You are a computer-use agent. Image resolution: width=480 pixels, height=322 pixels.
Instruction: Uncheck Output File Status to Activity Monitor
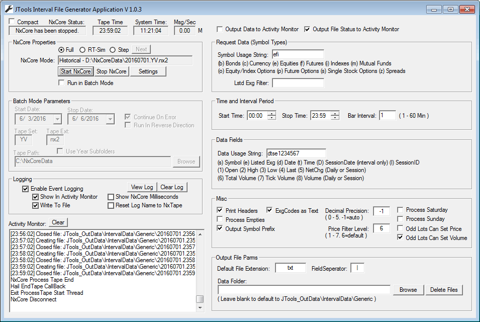[307, 29]
